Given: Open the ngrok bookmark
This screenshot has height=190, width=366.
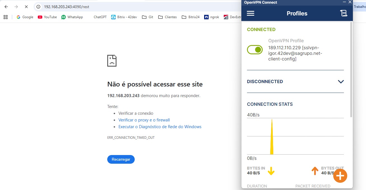Looking at the screenshot, I should click(212, 17).
